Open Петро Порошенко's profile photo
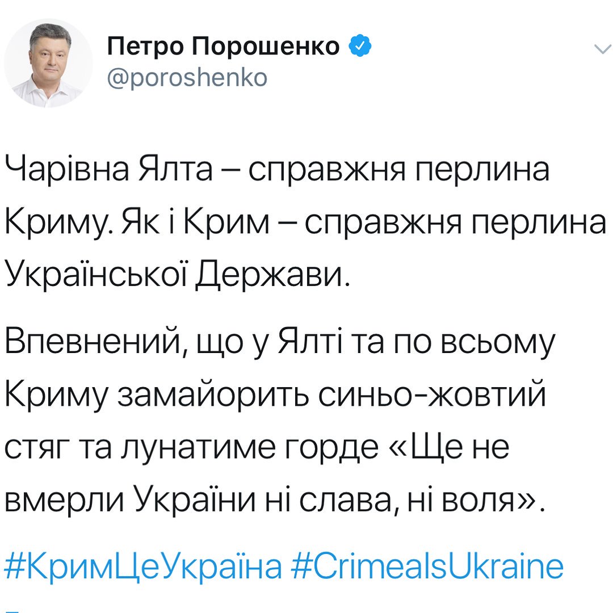This screenshot has width=613, height=613. click(x=48, y=62)
